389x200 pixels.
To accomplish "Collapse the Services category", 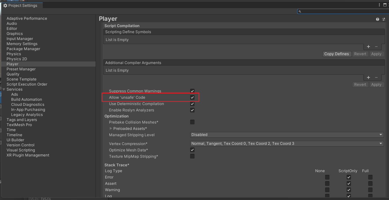I will 4,89.
